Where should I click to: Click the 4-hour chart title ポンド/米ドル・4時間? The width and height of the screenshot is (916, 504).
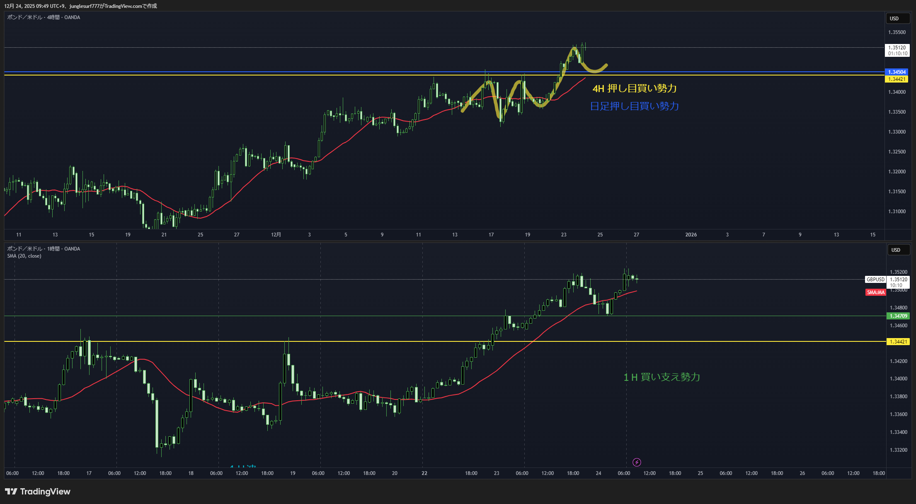click(x=44, y=17)
